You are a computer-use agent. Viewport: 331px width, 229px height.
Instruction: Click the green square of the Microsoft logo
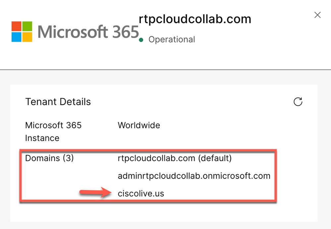point(27,26)
